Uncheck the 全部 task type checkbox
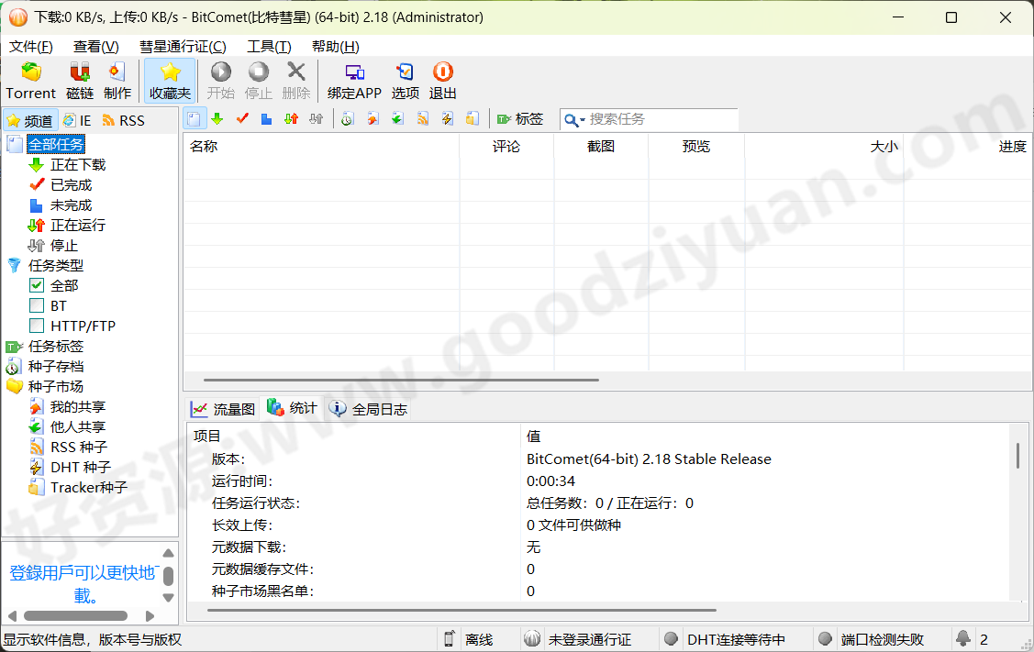The image size is (1034, 652). tap(37, 285)
